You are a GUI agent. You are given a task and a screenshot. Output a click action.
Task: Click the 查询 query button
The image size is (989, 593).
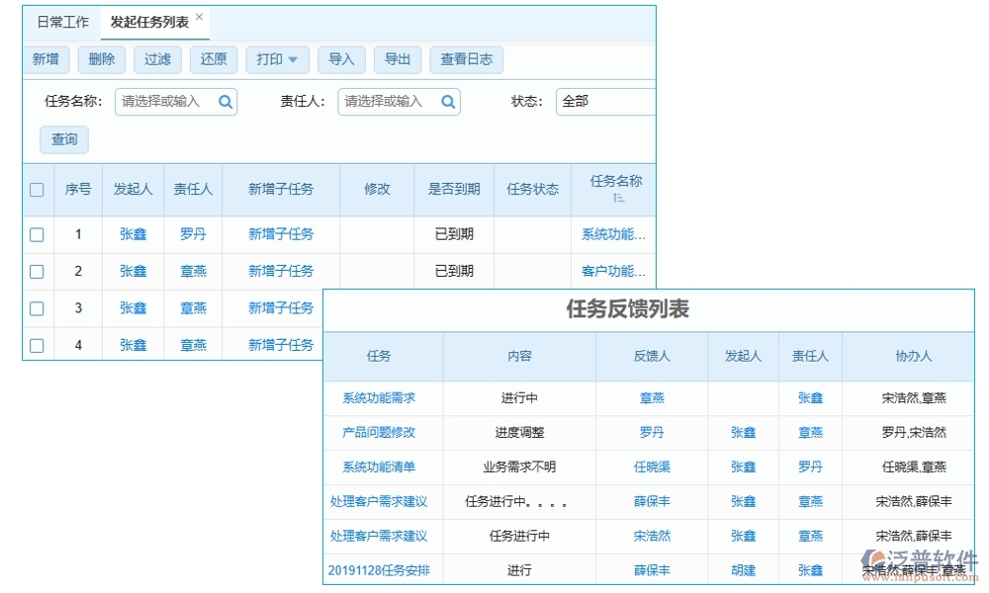click(63, 139)
